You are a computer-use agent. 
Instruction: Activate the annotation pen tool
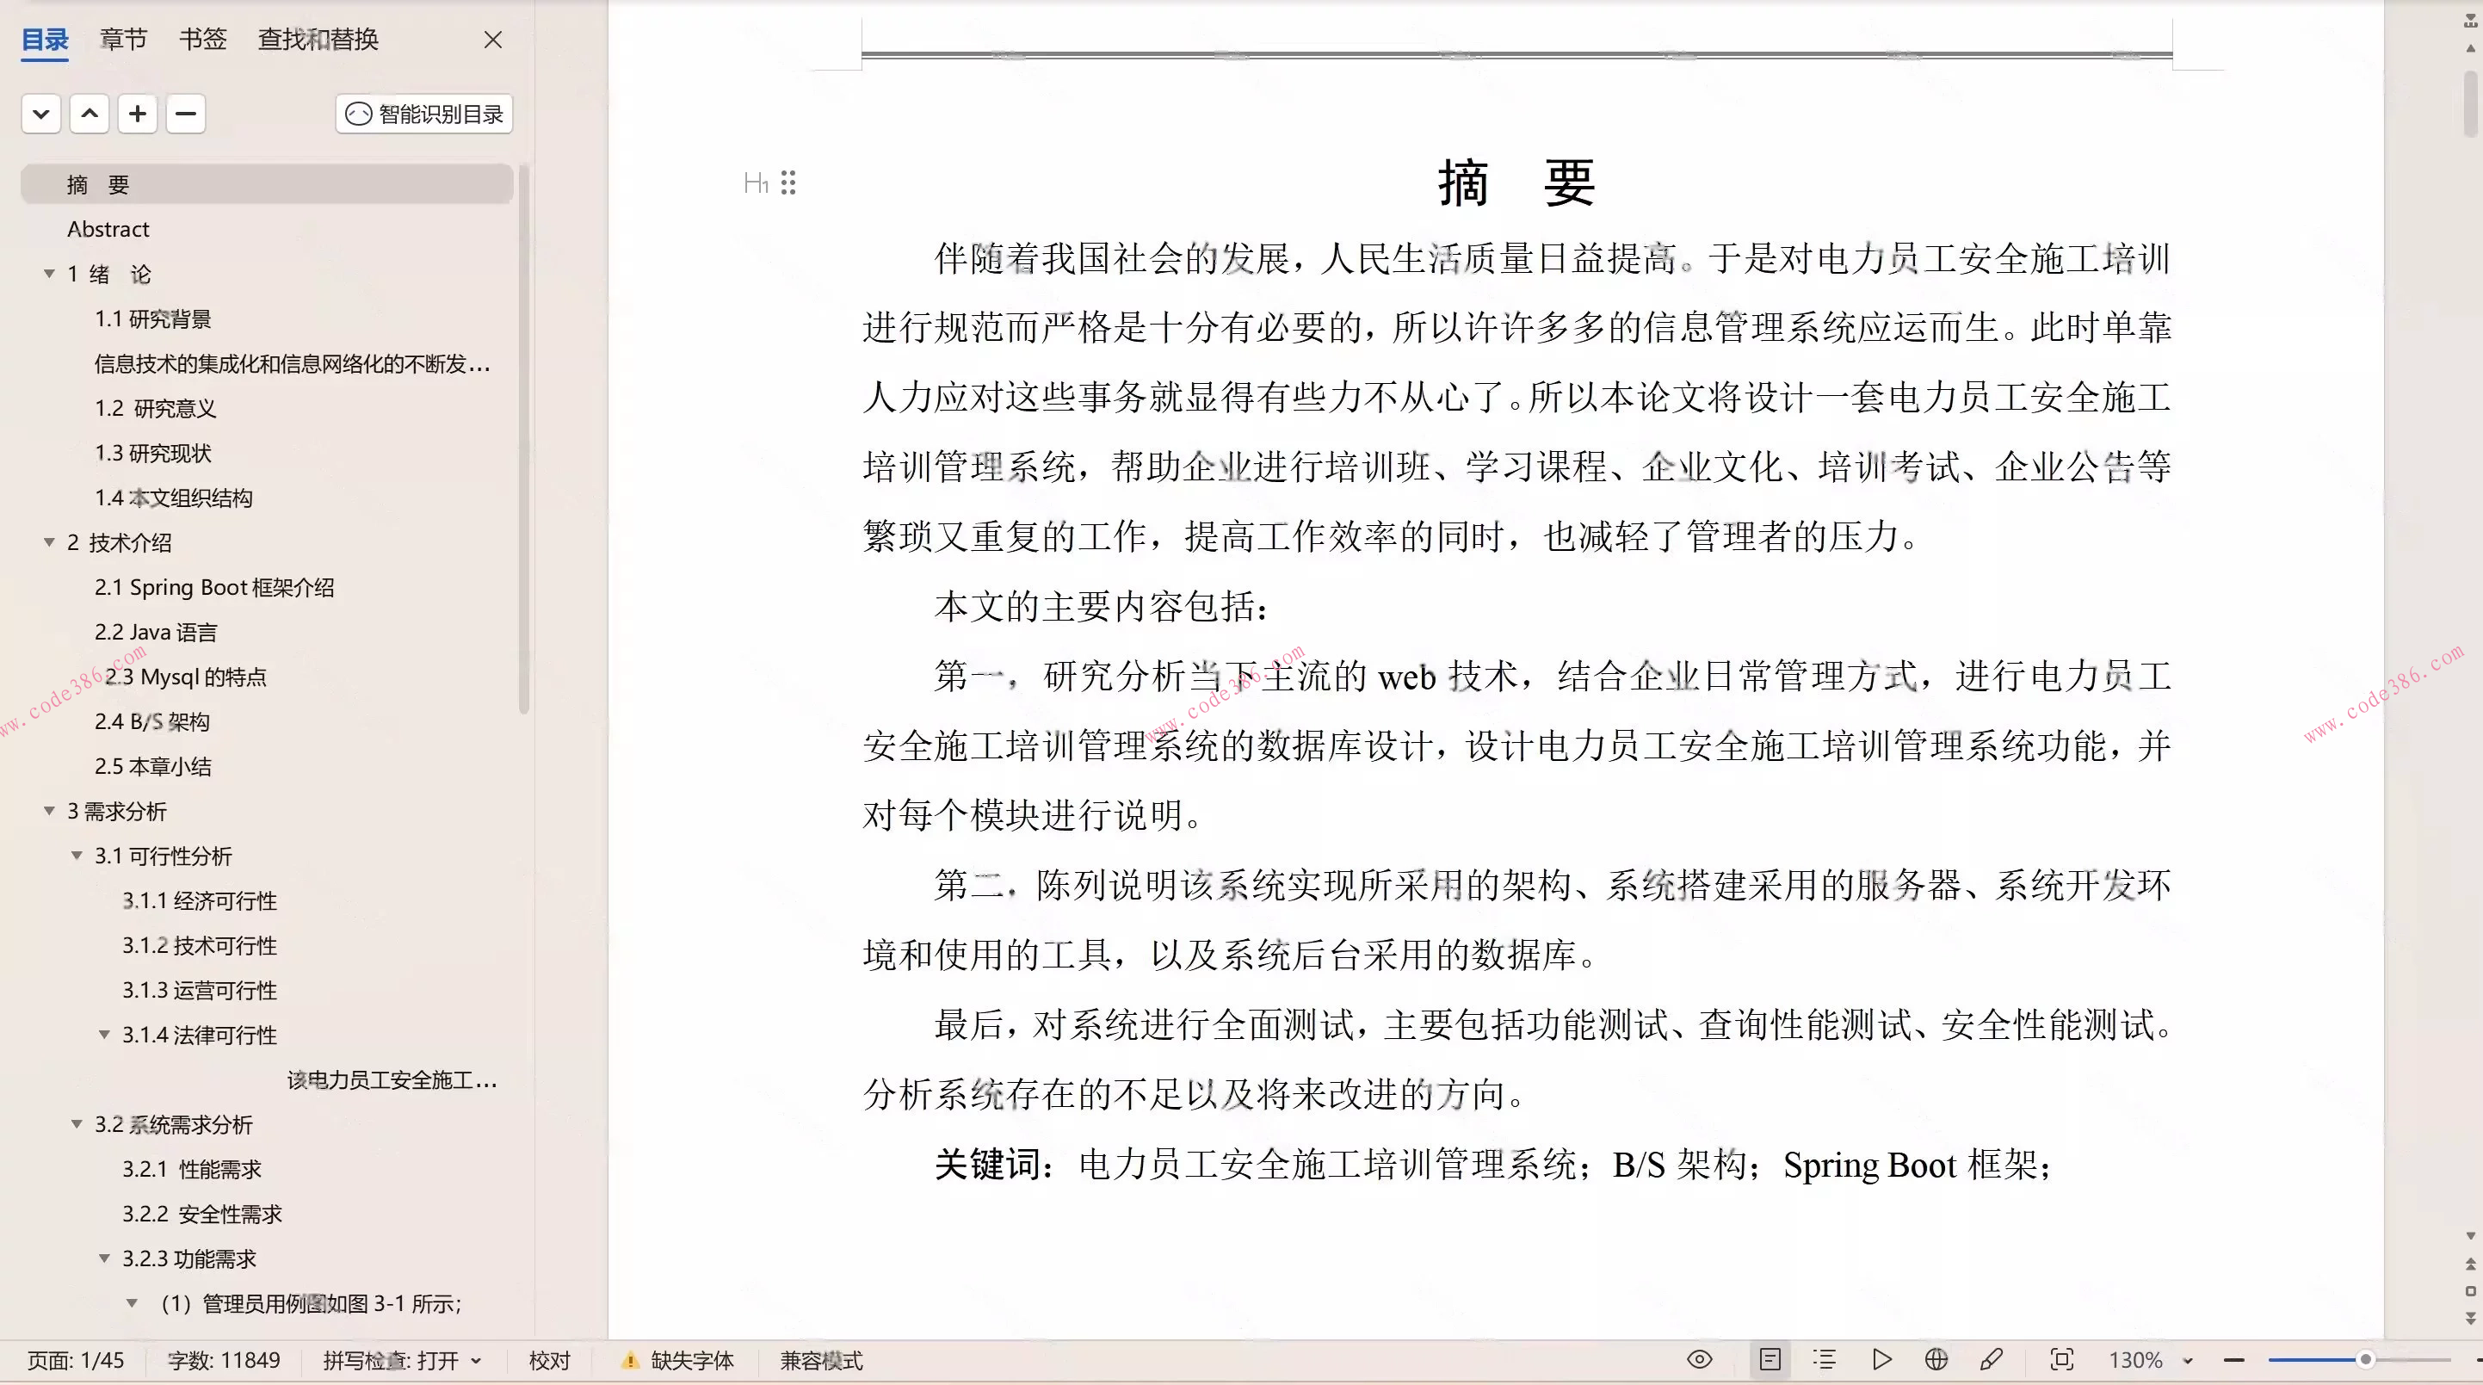[x=1992, y=1359]
